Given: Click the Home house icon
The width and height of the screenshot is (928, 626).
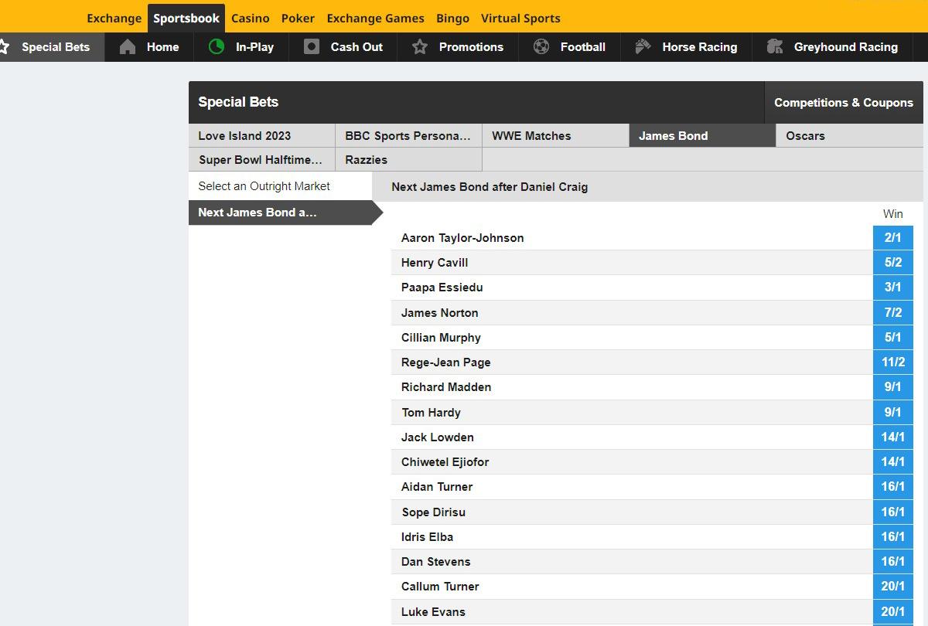Looking at the screenshot, I should pos(128,47).
